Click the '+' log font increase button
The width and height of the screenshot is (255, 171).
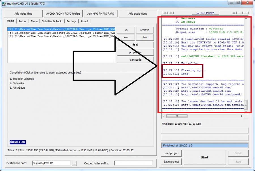[246, 13]
